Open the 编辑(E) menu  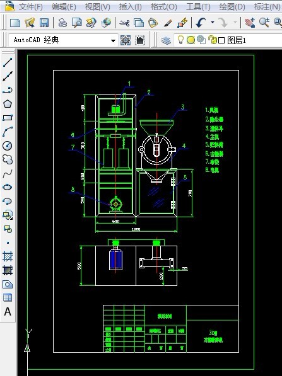64,6
